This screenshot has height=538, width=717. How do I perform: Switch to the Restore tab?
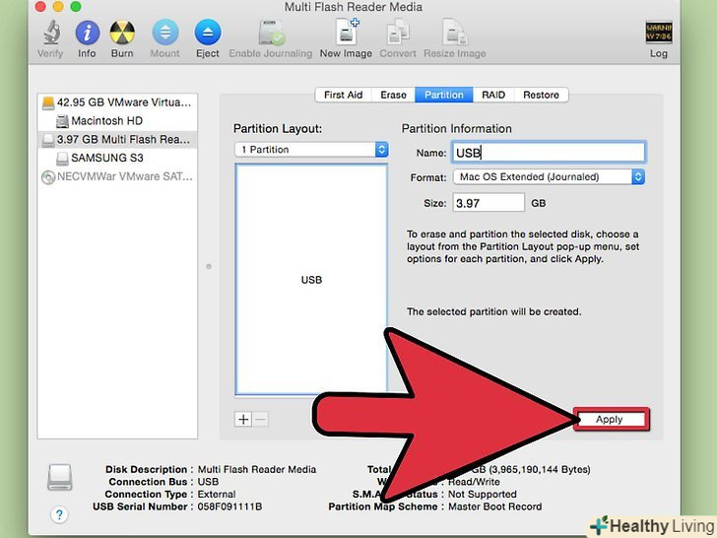[x=542, y=95]
